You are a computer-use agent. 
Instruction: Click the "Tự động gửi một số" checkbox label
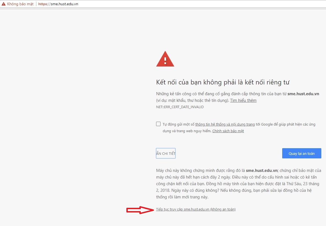179,124
